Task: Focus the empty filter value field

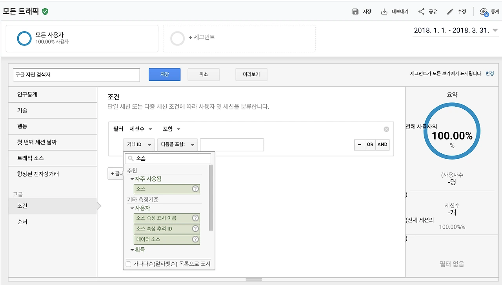Action: click(232, 145)
